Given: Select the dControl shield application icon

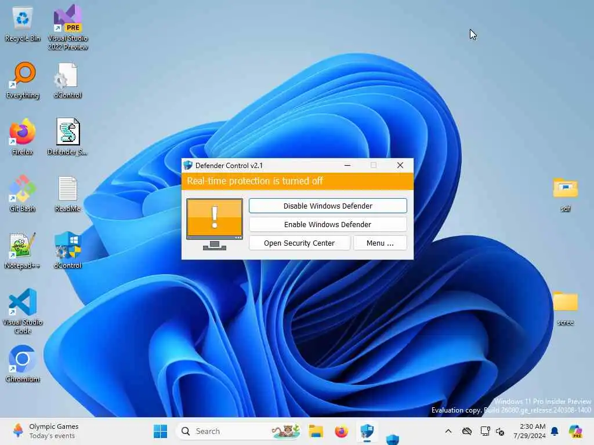Looking at the screenshot, I should point(67,250).
